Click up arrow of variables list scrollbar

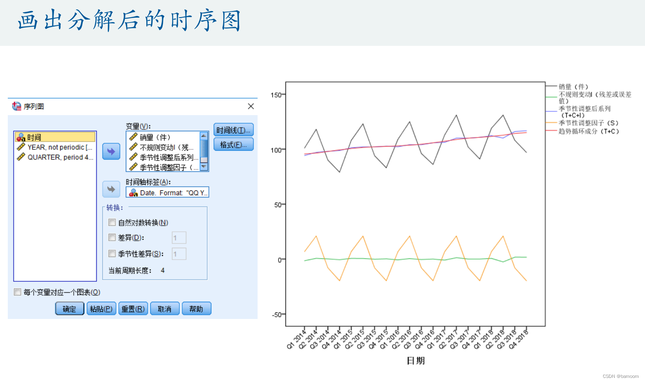[x=204, y=135]
